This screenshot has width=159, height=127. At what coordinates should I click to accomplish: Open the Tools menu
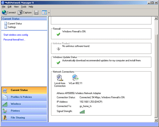[x=24, y=7]
